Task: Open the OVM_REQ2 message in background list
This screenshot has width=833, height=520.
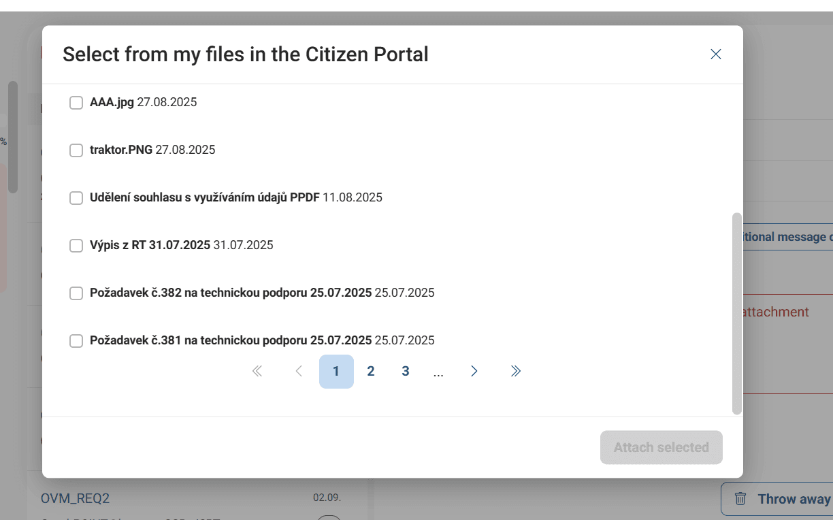Action: (75, 498)
